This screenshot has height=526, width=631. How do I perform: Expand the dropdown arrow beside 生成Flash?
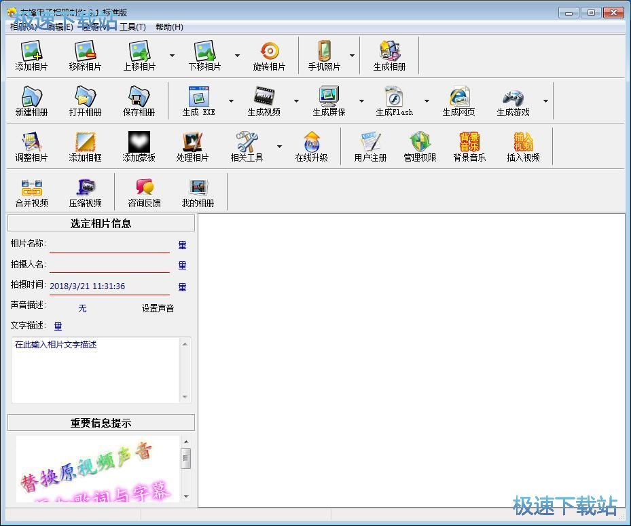pyautogui.click(x=427, y=101)
